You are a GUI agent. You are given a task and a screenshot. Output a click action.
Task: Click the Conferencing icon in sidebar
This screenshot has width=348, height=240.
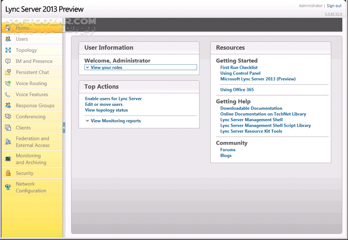8,117
